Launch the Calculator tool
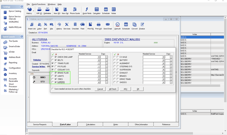This screenshot has width=227, height=135. coord(97,11)
